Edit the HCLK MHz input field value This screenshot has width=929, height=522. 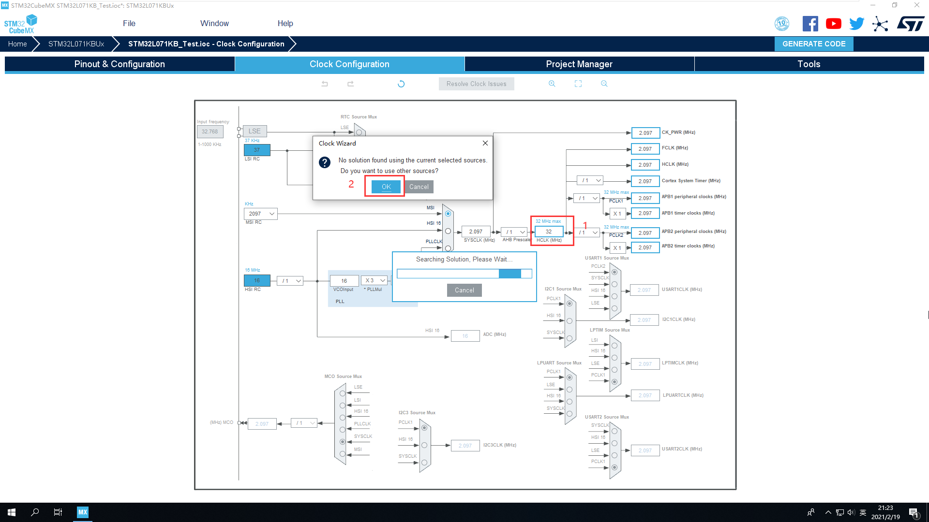pos(547,231)
